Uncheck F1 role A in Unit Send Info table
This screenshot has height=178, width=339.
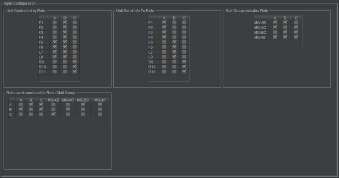(164, 23)
